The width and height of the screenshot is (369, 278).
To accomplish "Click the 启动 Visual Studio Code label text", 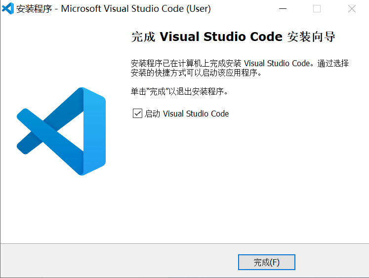I will [x=187, y=114].
